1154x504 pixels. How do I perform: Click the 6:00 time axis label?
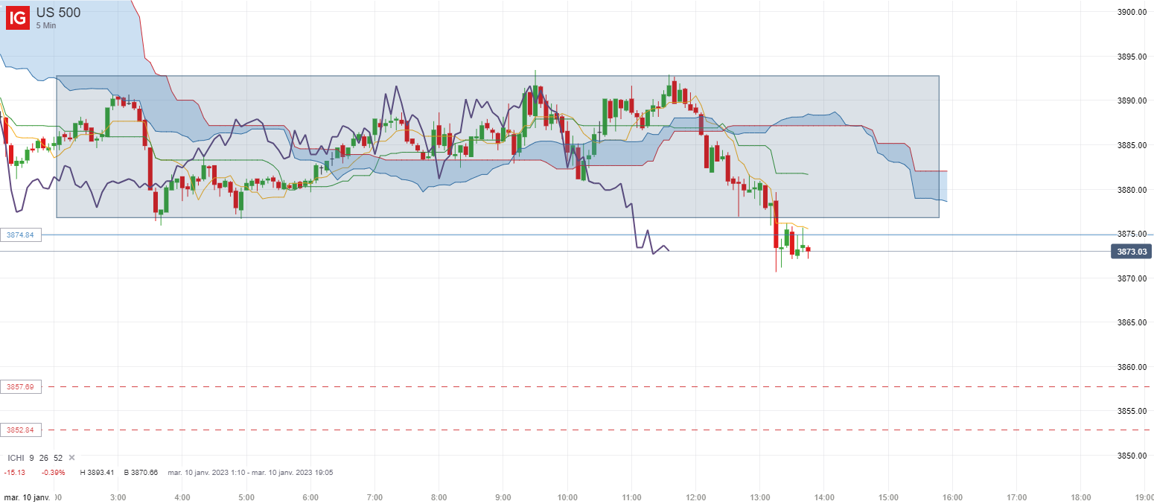pos(311,497)
